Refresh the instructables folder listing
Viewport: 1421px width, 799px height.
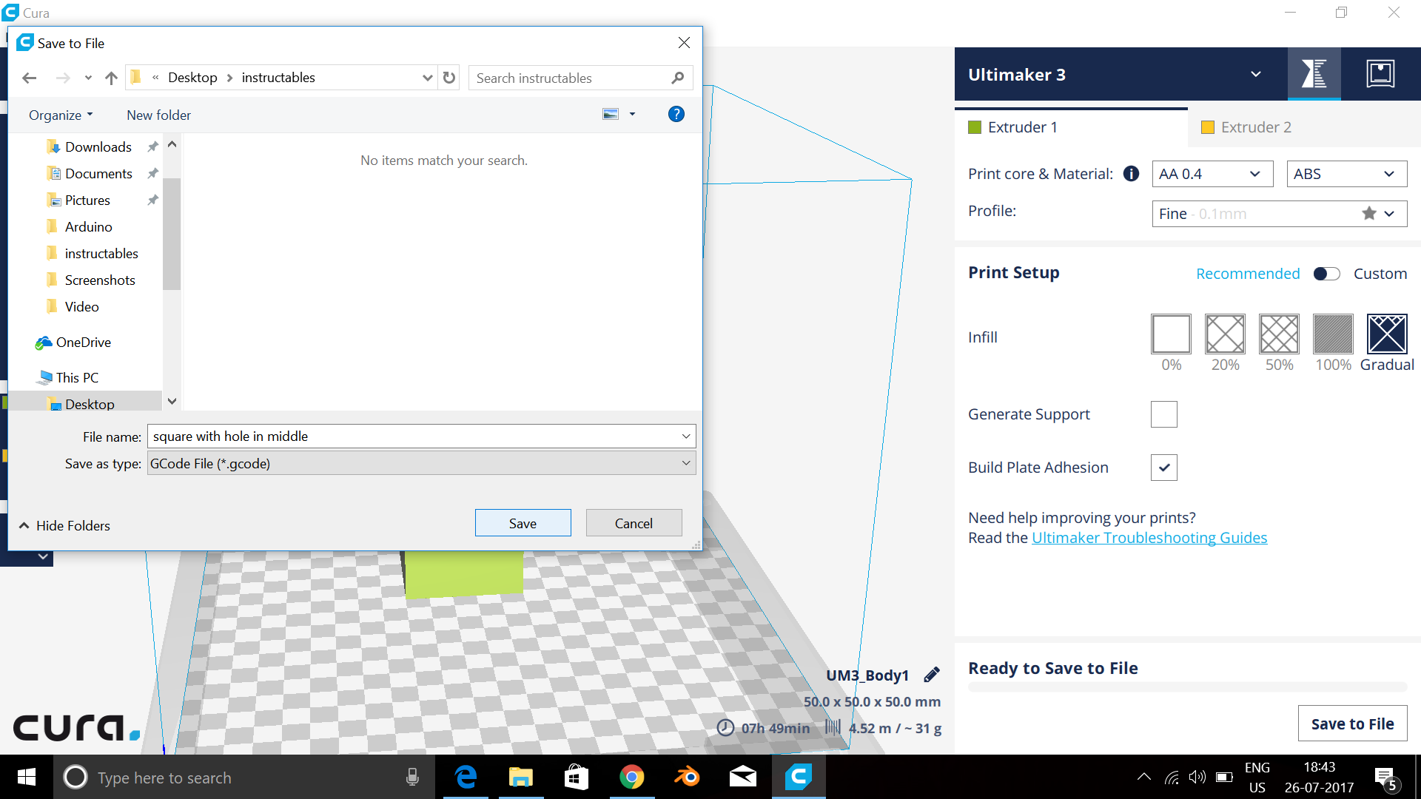pos(449,78)
